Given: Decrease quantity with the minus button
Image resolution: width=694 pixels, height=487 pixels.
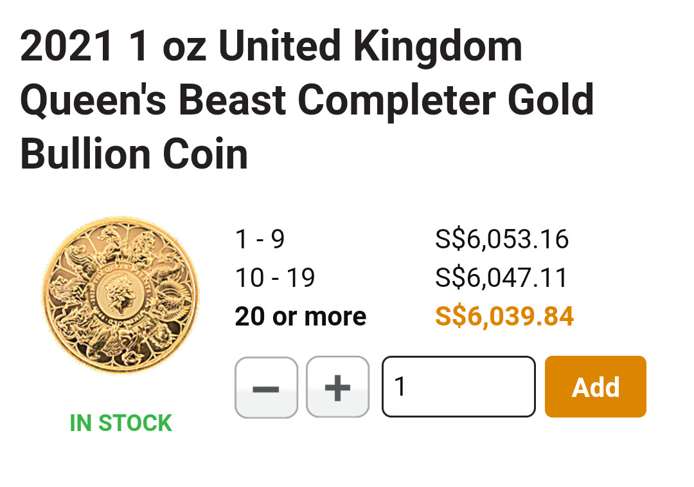Looking at the screenshot, I should [x=266, y=387].
